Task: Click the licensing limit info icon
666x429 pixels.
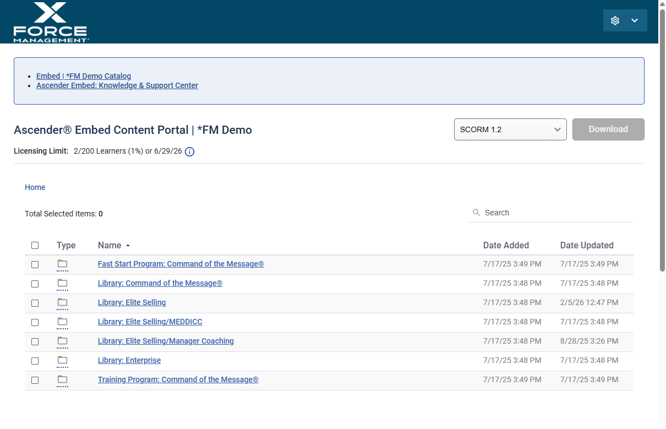Action: pos(189,151)
